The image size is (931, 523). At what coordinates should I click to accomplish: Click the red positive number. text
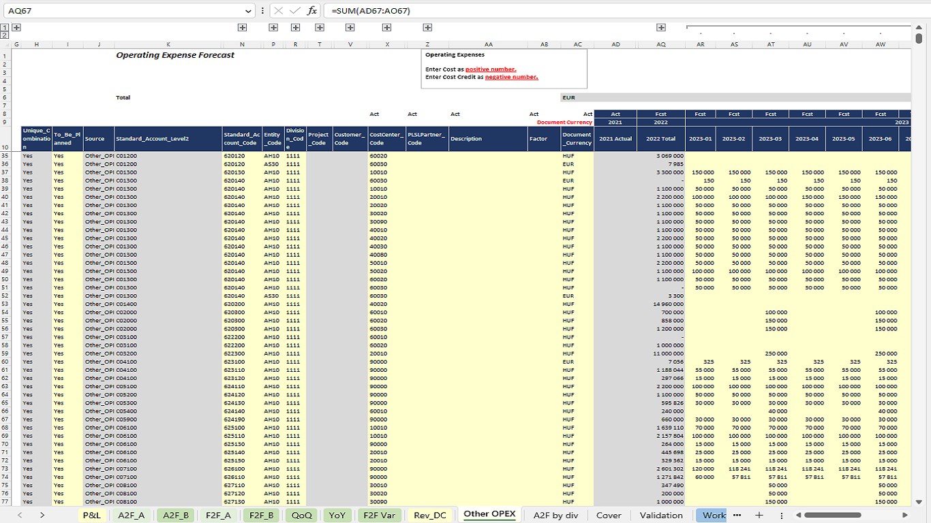point(491,69)
